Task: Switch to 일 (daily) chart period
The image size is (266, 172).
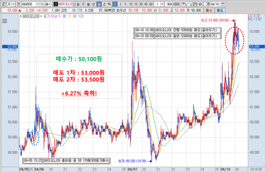Action: click(x=78, y=4)
